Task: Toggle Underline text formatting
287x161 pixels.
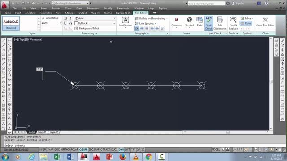Action: pyautogui.click(x=65, y=23)
